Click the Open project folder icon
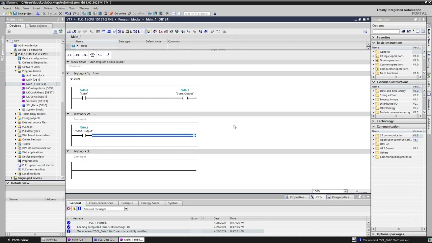The width and height of the screenshot is (432, 243). coord(9,13)
